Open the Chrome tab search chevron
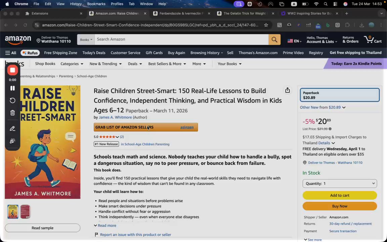The height and width of the screenshot is (242, 387). click(x=382, y=13)
